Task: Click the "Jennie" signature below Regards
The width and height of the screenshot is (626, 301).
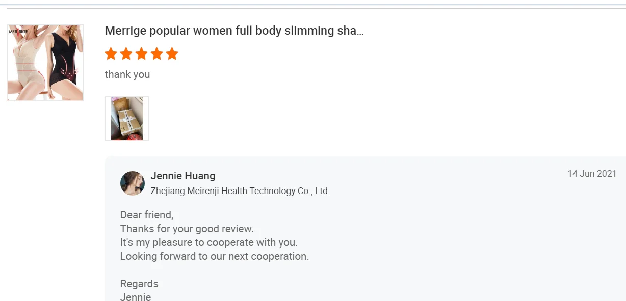Action: tap(136, 297)
